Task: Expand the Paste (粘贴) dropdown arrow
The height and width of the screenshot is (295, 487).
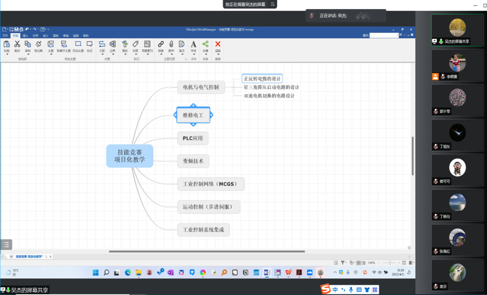Action: pos(7,54)
